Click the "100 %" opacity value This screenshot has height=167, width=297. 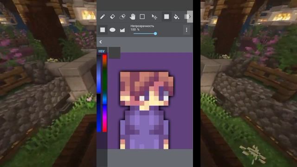point(135,30)
